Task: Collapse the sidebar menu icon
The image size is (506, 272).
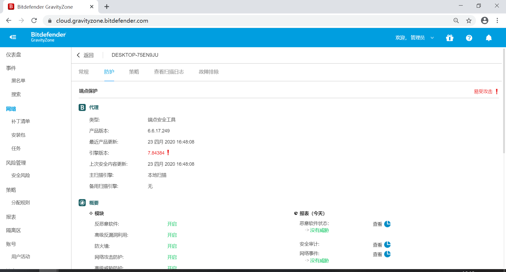Action: pyautogui.click(x=13, y=37)
